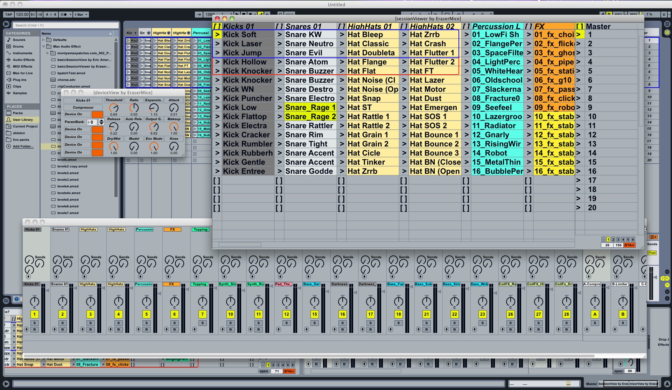This screenshot has height=390, width=672.
Task: Open User Library in Places
Action: click(x=22, y=120)
